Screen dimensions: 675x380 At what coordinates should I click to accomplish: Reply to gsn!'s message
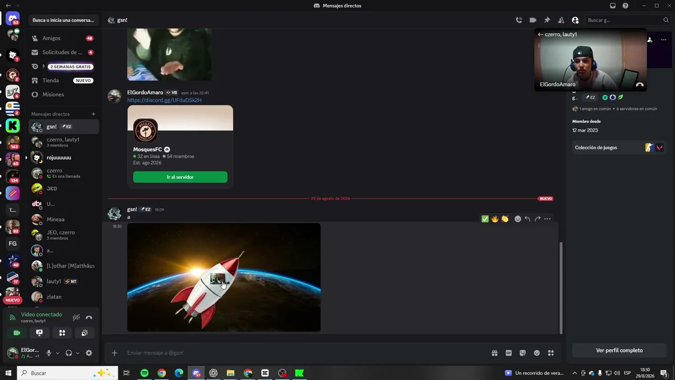pyautogui.click(x=527, y=219)
